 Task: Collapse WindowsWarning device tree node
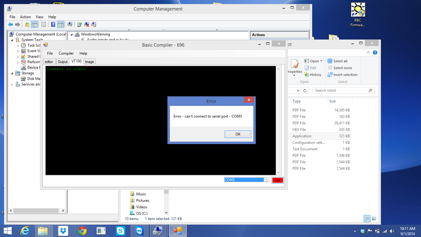71,34
